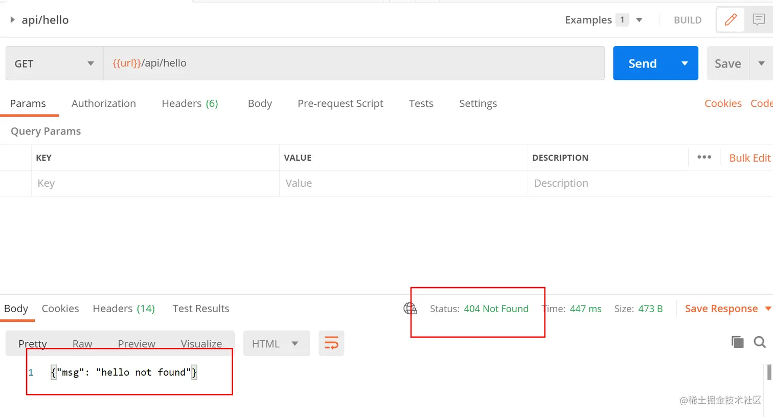This screenshot has height=417, width=773.
Task: Switch to the Params tab
Action: 28,103
